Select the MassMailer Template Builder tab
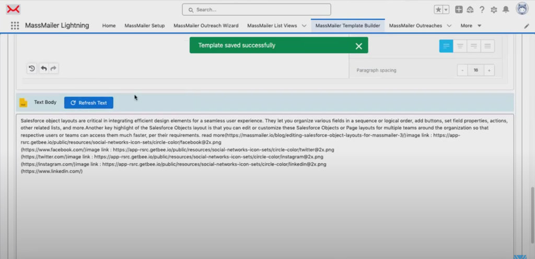 347,26
